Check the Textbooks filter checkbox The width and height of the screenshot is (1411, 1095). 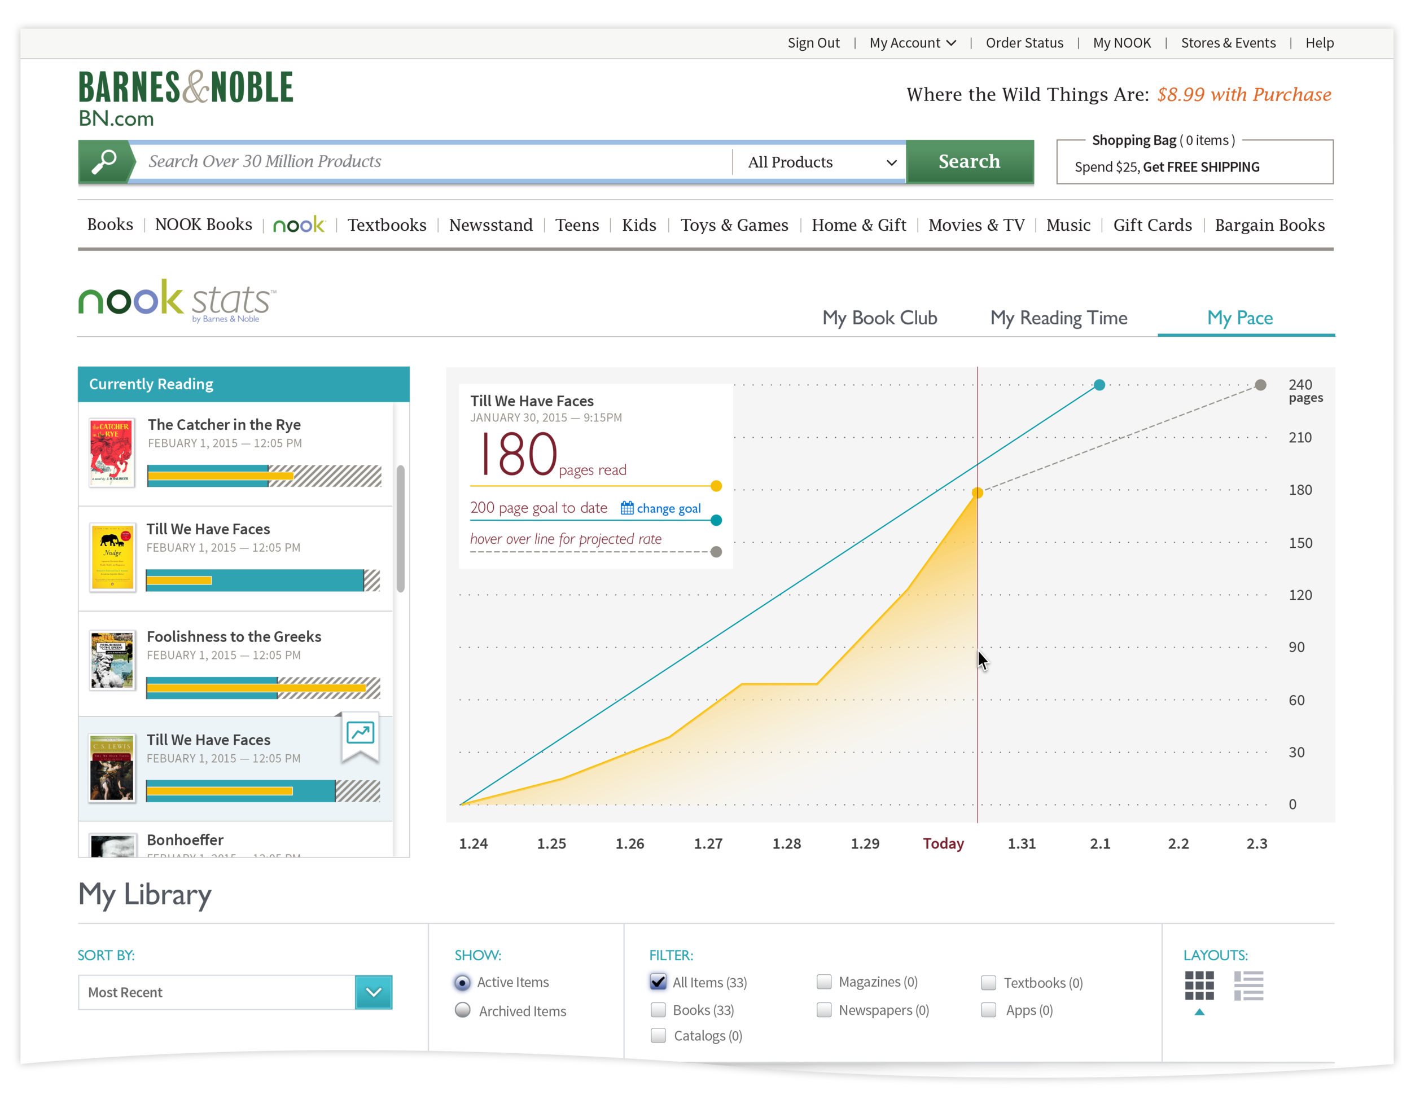(988, 983)
